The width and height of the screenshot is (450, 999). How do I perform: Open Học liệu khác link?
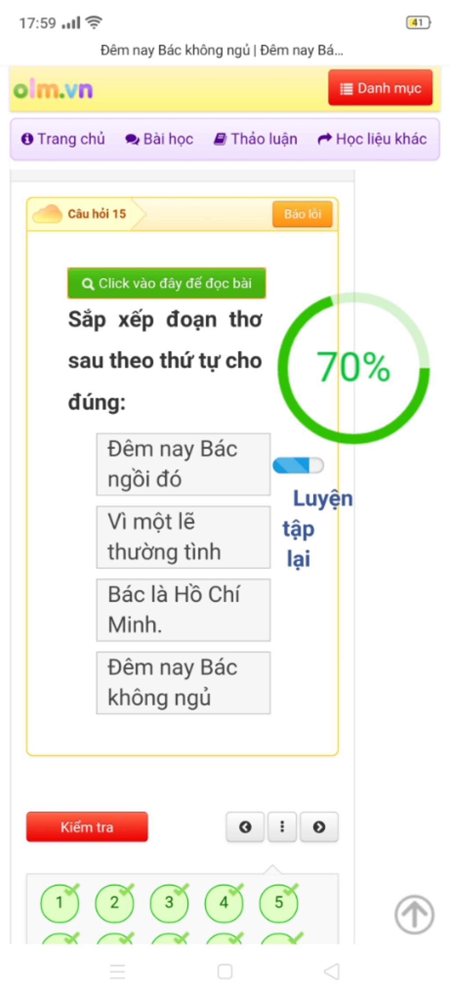[372, 139]
